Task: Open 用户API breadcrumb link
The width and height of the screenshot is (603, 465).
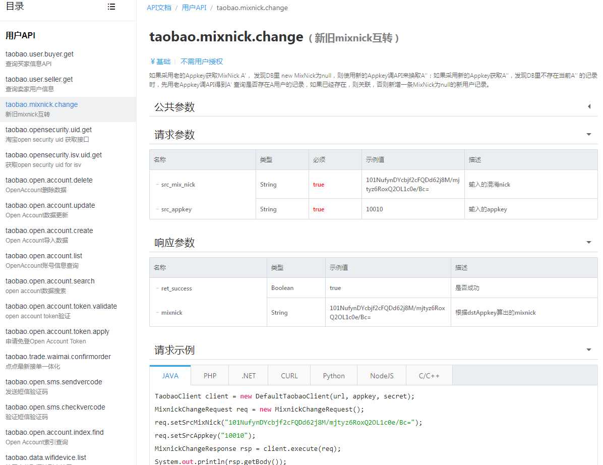Action: tap(194, 8)
